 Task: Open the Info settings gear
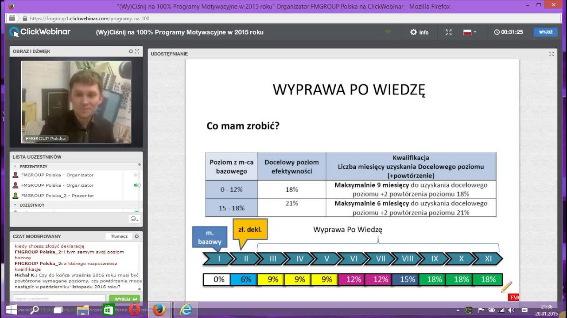pos(419,32)
